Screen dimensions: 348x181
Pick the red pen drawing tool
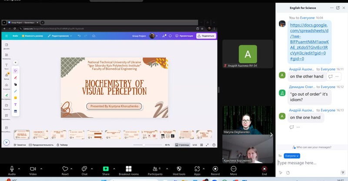pos(15,78)
